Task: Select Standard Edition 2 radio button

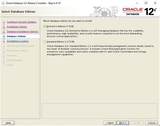Action: click(44, 42)
